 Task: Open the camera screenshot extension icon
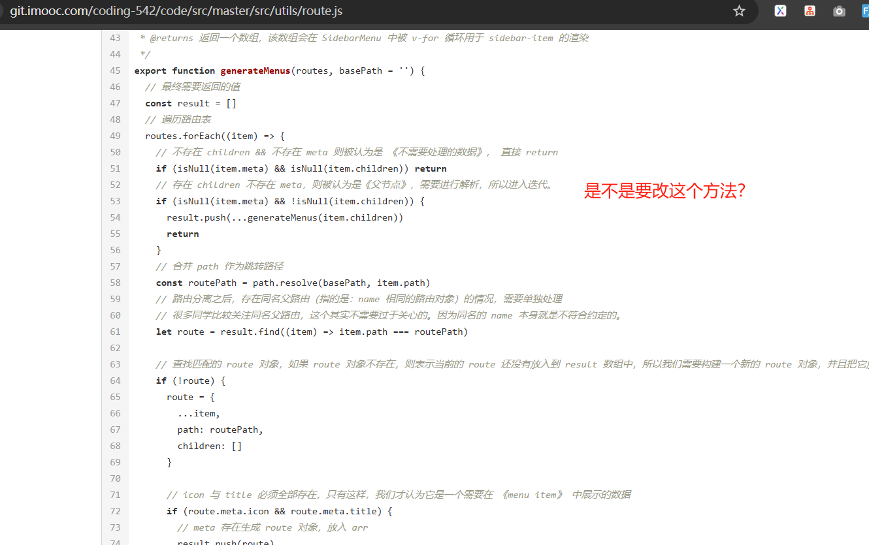[839, 11]
